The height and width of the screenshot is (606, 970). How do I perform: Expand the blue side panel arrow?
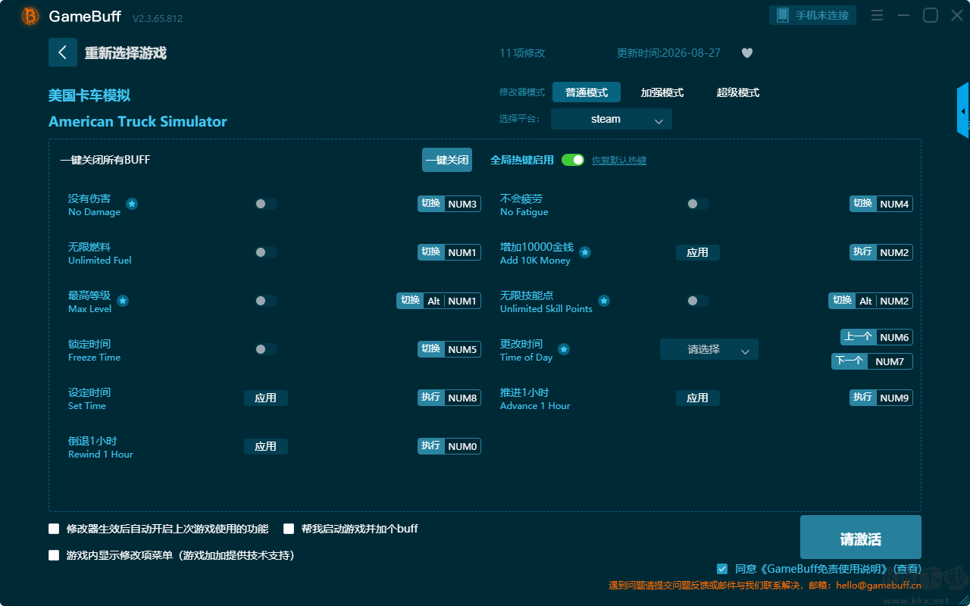(963, 111)
